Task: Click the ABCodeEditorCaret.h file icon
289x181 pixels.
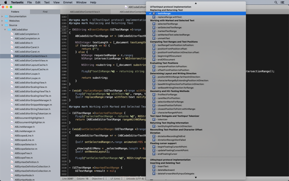Action: pyautogui.click(x=12, y=47)
